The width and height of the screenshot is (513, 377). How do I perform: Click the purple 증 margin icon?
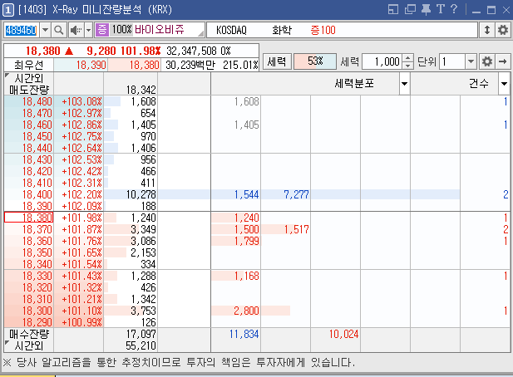102,30
